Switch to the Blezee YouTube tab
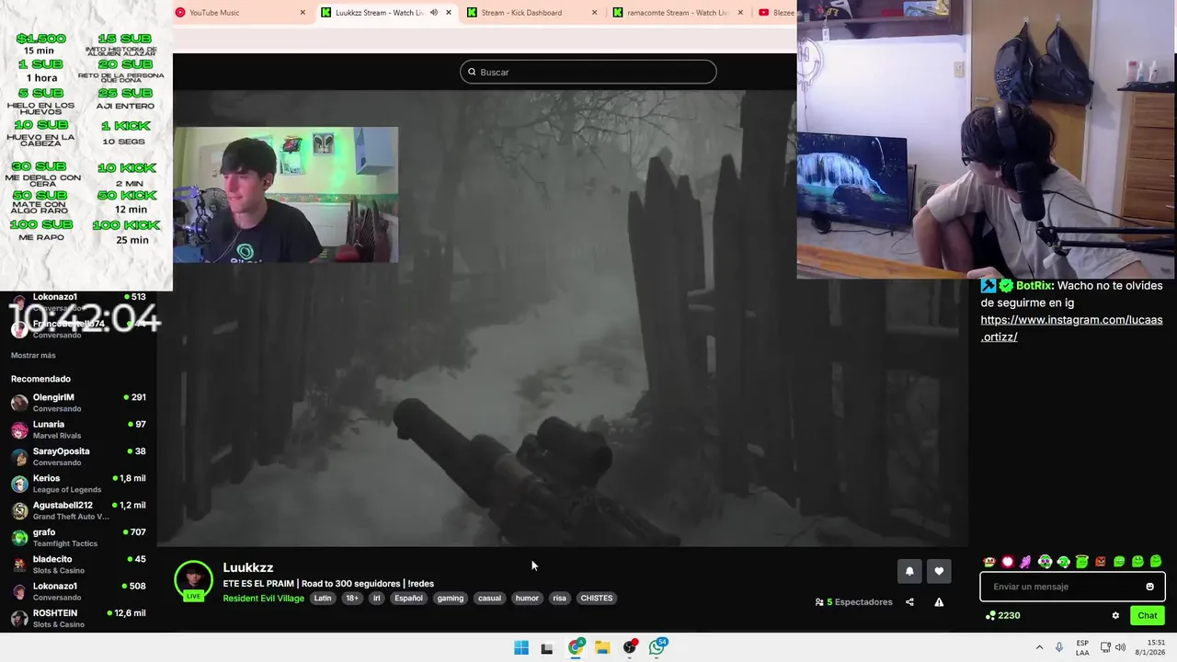This screenshot has width=1177, height=662. tap(776, 13)
